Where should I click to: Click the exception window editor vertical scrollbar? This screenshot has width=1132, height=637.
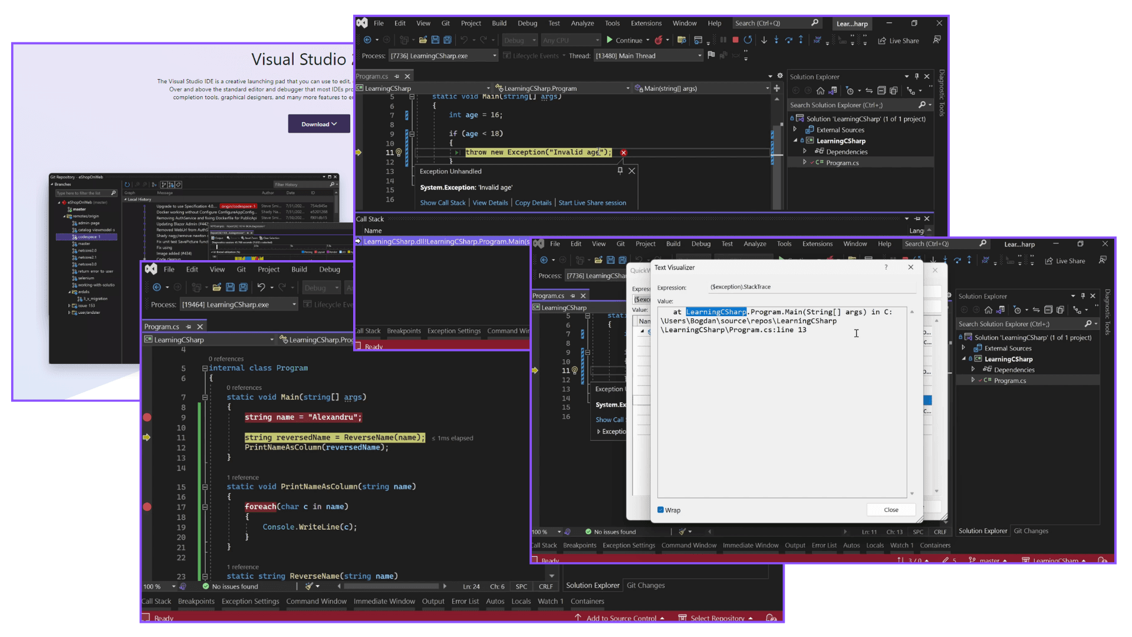(777, 153)
